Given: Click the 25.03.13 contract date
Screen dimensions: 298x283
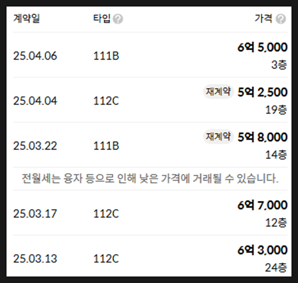Looking at the screenshot, I should pyautogui.click(x=35, y=259).
